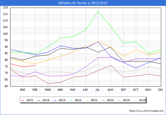Screen dimensions: 166x115
Task: Click the AGO month axis label
Action: pyautogui.click(x=111, y=90)
